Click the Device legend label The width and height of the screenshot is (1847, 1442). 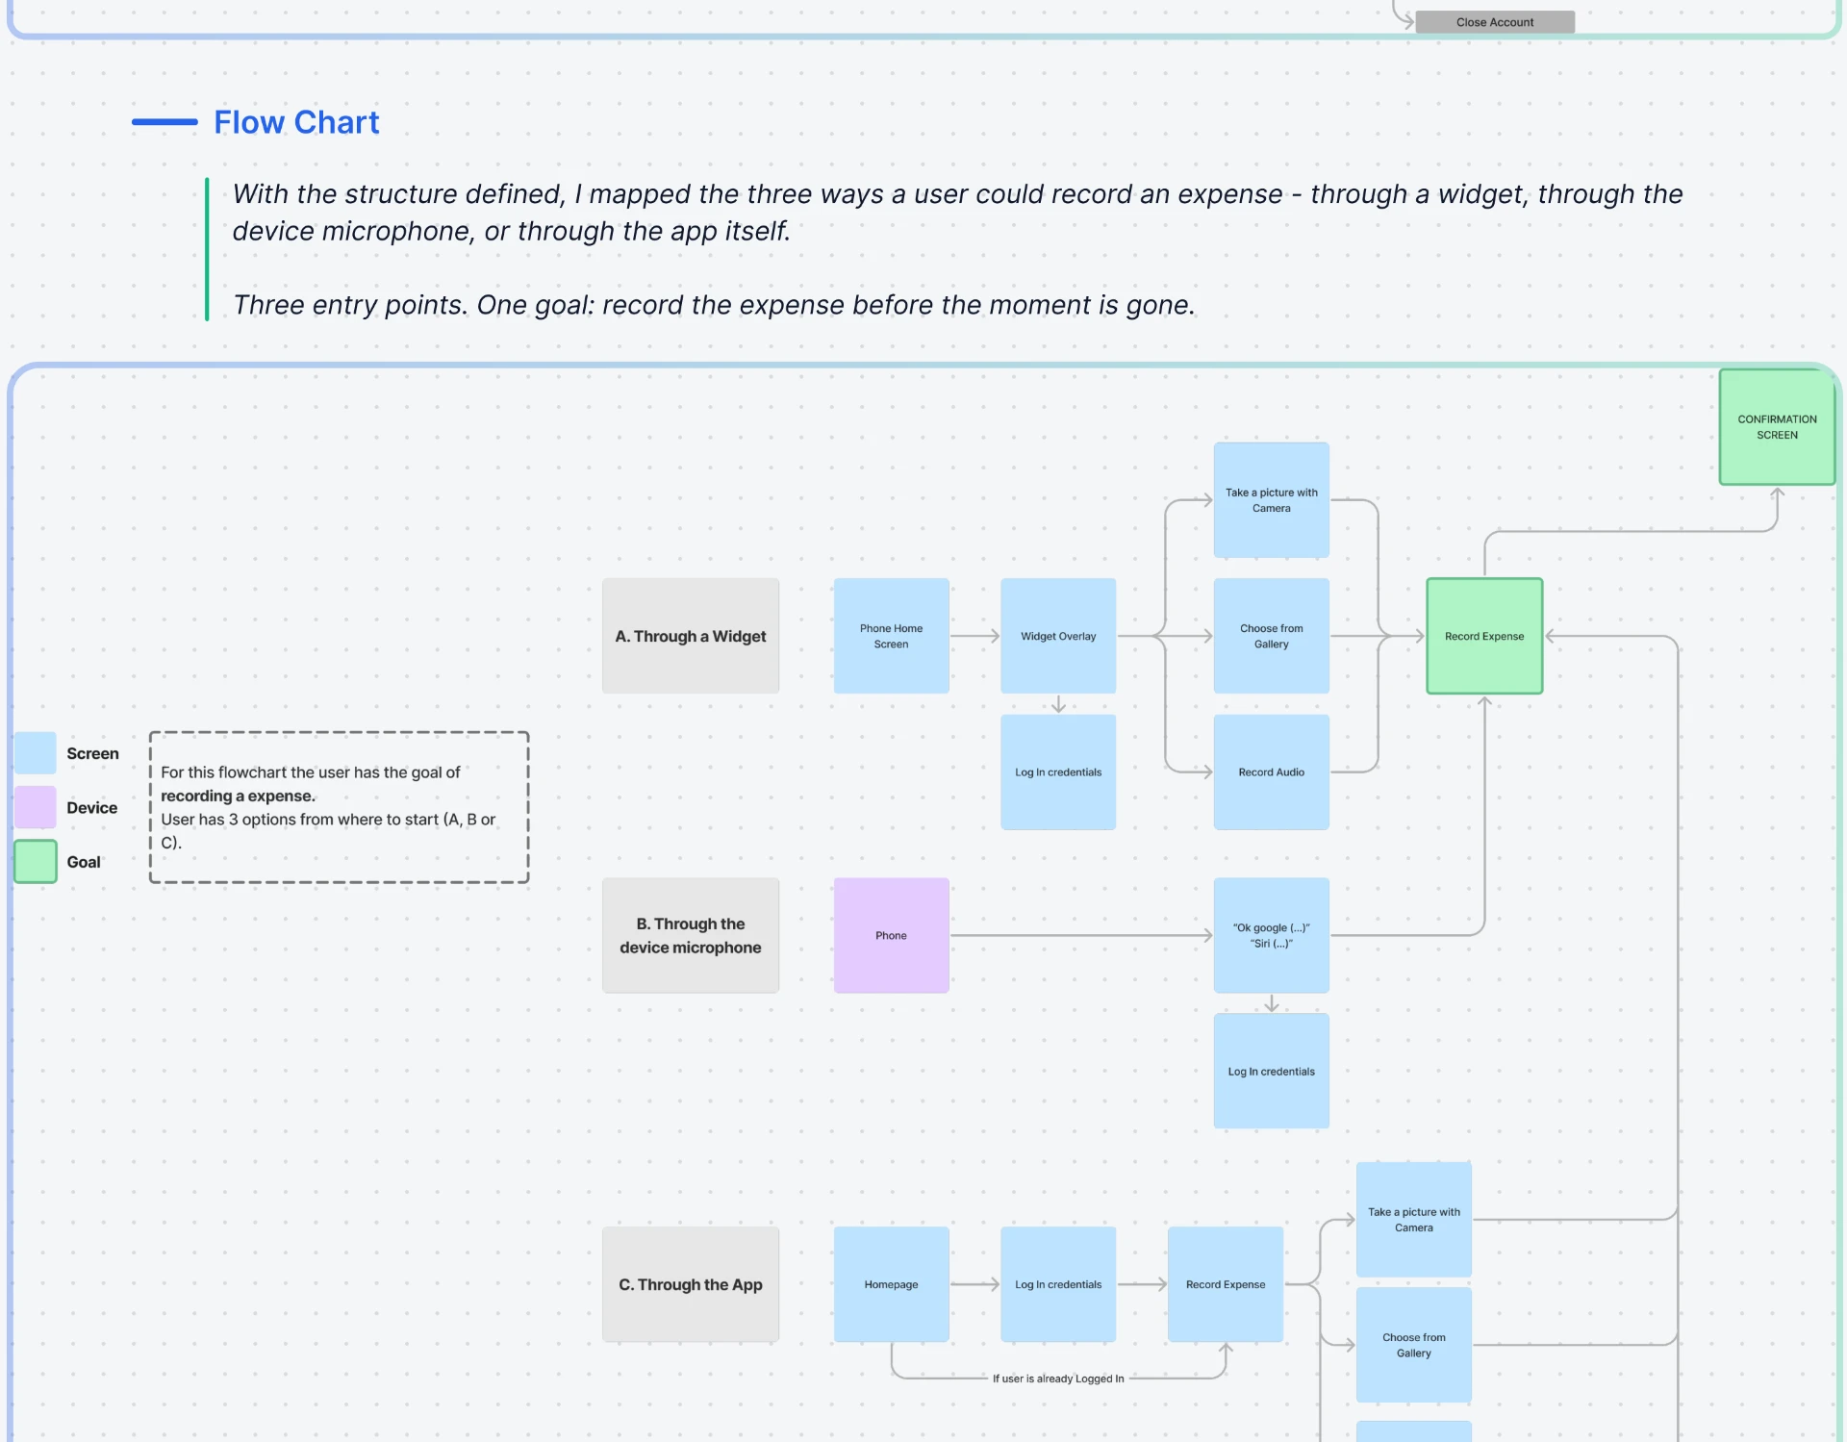click(91, 807)
